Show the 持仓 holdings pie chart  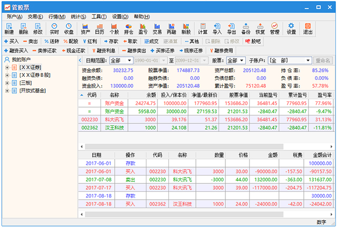click(128, 29)
